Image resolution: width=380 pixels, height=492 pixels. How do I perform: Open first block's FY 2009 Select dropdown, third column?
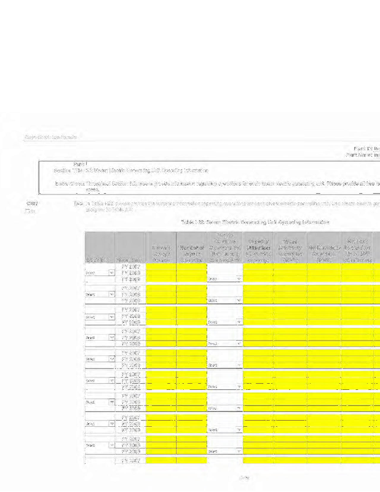(224, 278)
